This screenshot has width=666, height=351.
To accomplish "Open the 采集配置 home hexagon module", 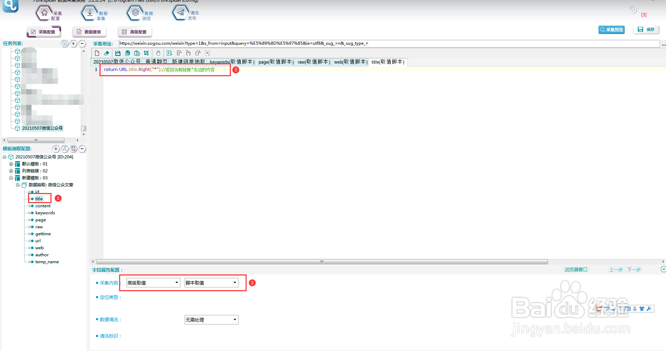I will coord(49,14).
